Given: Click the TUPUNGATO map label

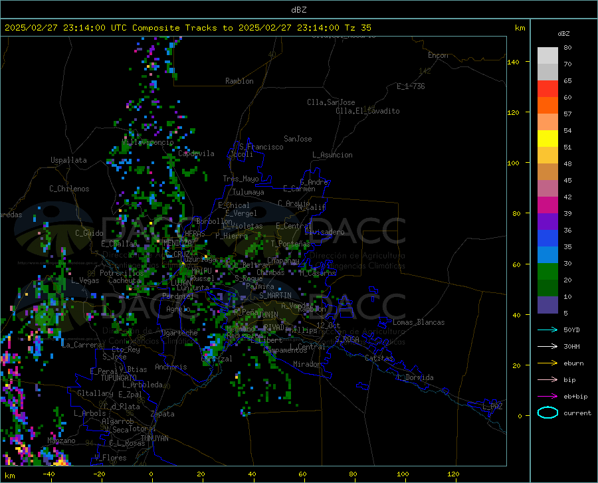Looking at the screenshot, I should point(119,378).
